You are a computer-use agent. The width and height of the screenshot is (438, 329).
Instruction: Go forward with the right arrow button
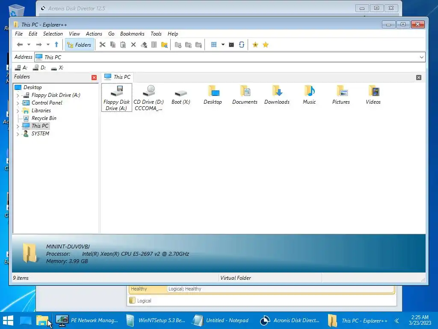[x=39, y=45]
